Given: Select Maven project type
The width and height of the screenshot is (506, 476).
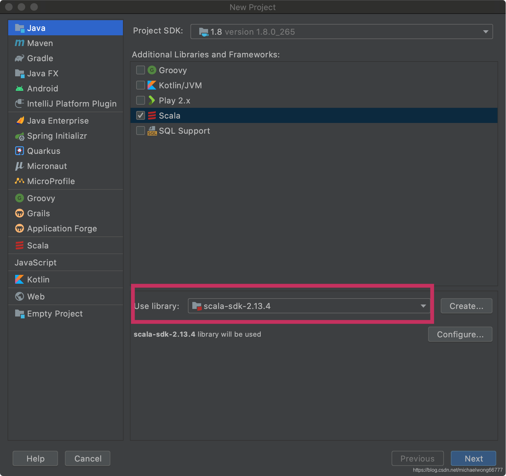Looking at the screenshot, I should point(66,43).
